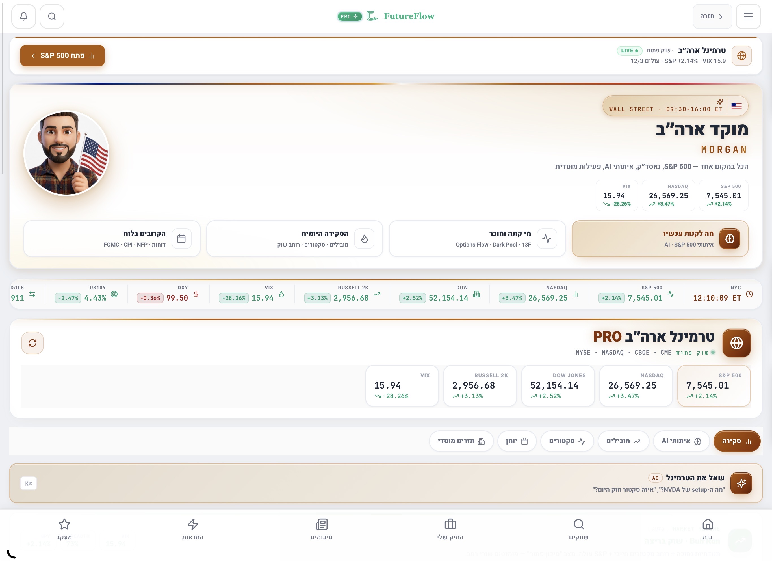This screenshot has width=772, height=561.
Task: Open my portfolio briefcase icon
Action: coord(450,529)
